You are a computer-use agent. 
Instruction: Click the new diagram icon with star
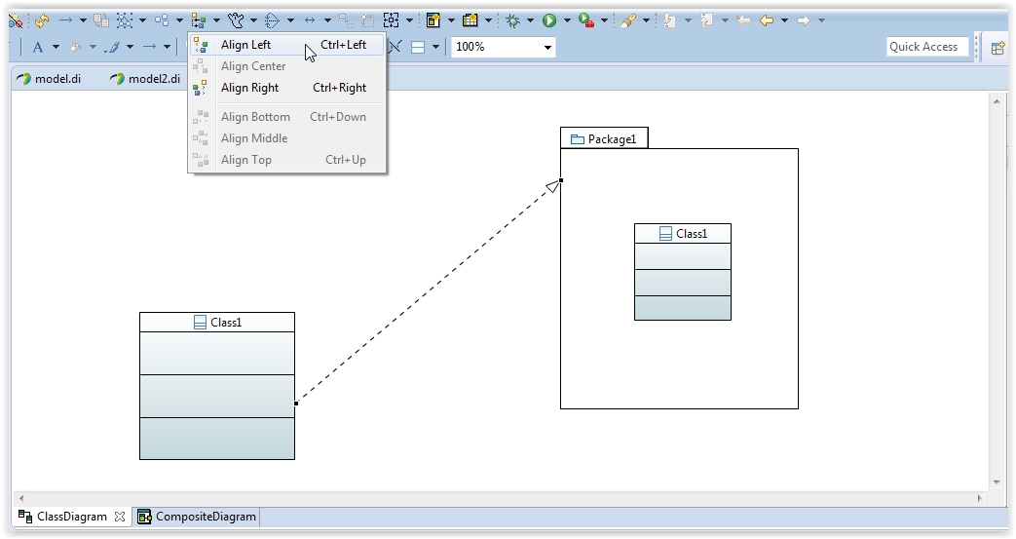pos(433,20)
